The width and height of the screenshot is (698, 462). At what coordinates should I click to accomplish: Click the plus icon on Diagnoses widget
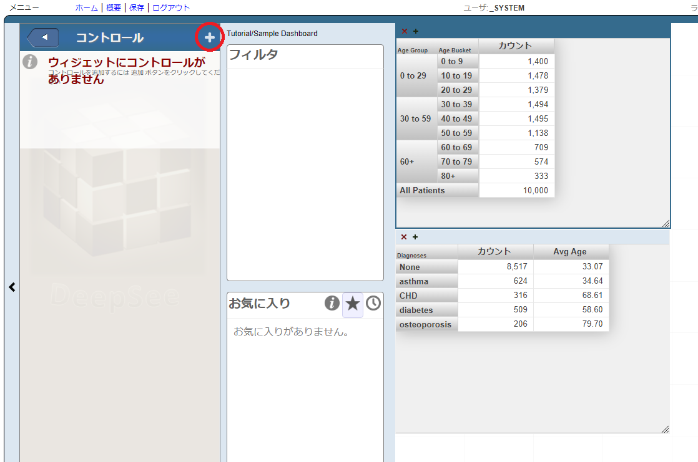(415, 237)
